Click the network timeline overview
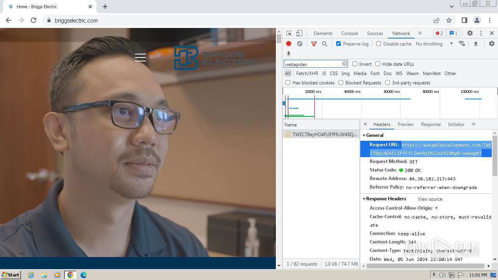 click(x=390, y=103)
